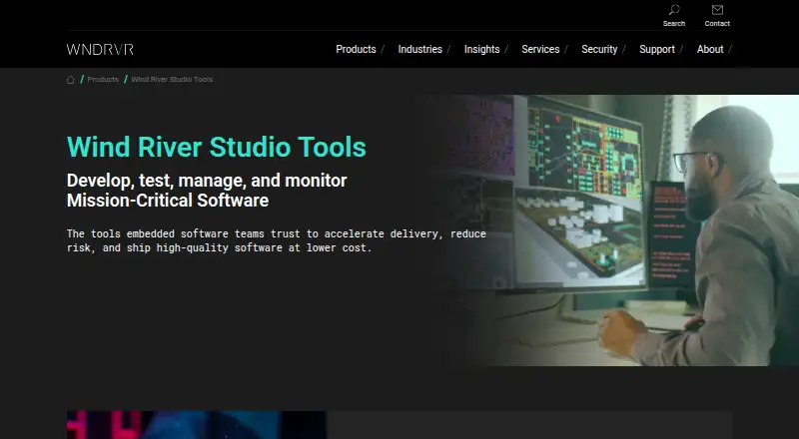
Task: Open the Insights menu
Action: (x=481, y=50)
